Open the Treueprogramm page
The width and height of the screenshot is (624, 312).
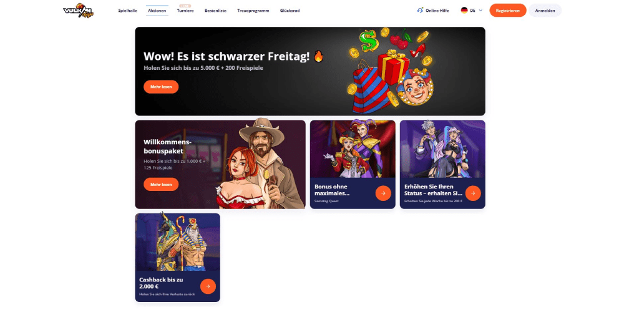coord(253,11)
